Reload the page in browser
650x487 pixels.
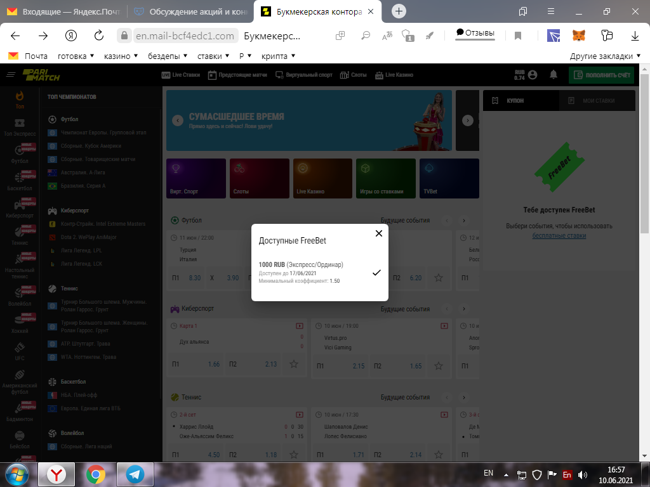(x=98, y=36)
